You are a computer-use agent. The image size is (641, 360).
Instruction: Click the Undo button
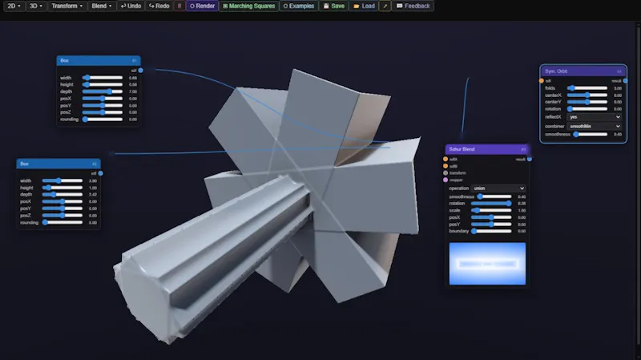coord(131,6)
